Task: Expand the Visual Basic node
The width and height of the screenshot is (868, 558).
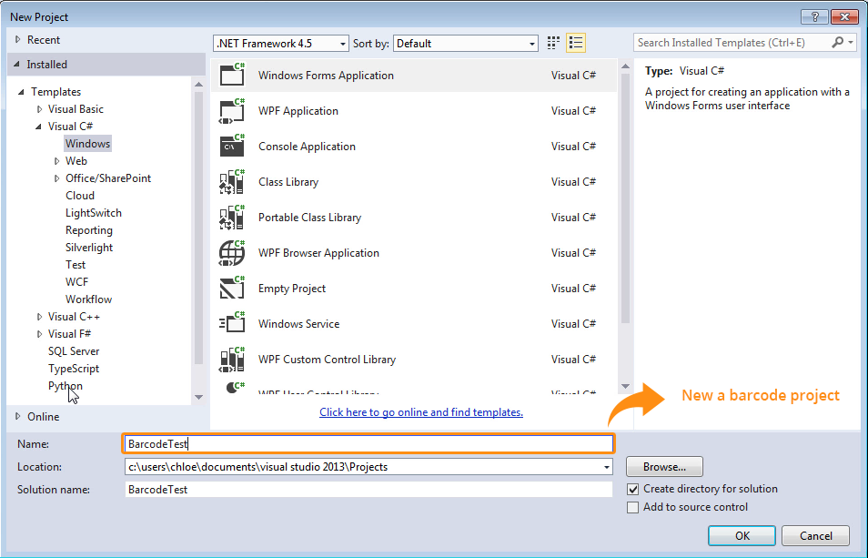Action: (39, 109)
